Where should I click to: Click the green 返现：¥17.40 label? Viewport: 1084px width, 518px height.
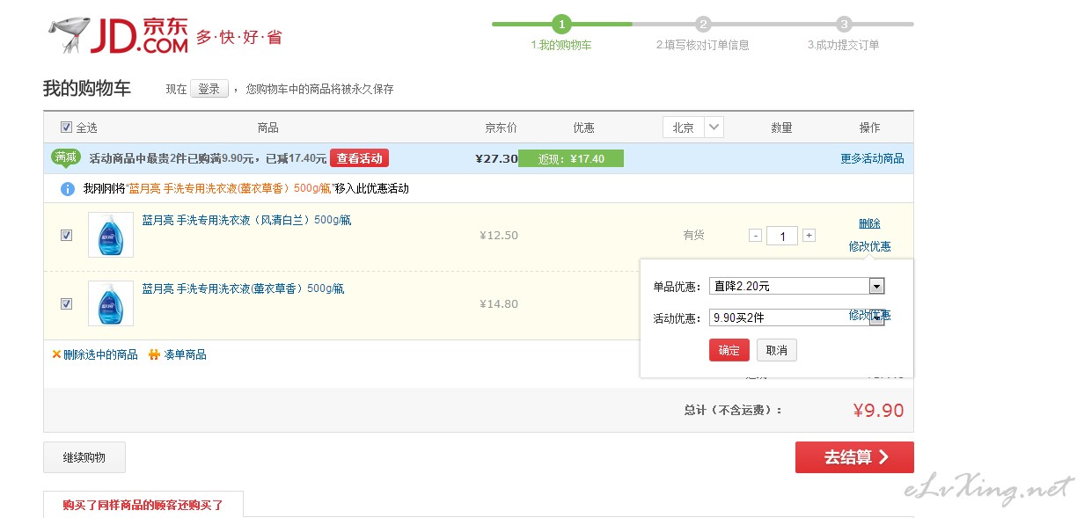click(x=571, y=158)
